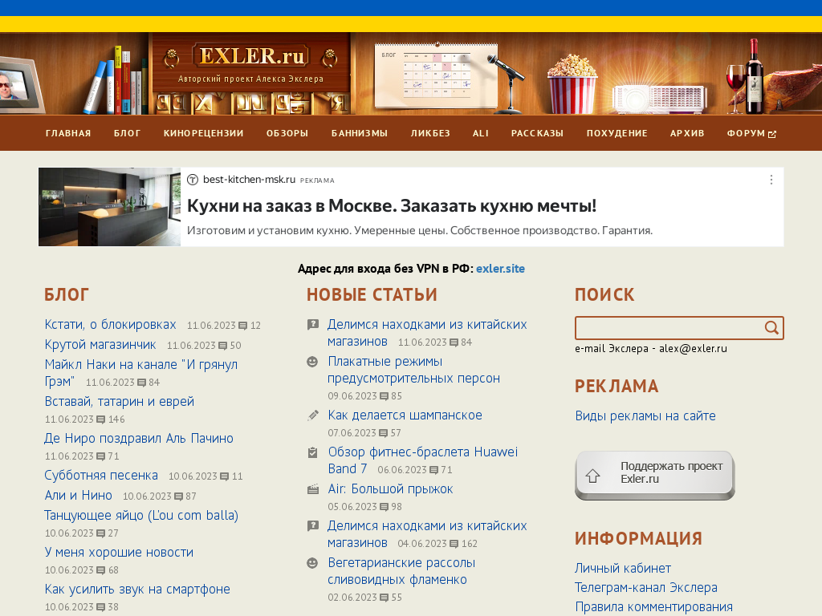Image resolution: width=822 pixels, height=616 pixels.
Task: Click the microphone image in the header
Action: pos(507,83)
